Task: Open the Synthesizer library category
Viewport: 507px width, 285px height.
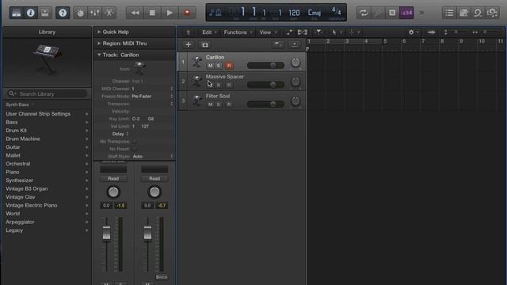Action: point(47,180)
